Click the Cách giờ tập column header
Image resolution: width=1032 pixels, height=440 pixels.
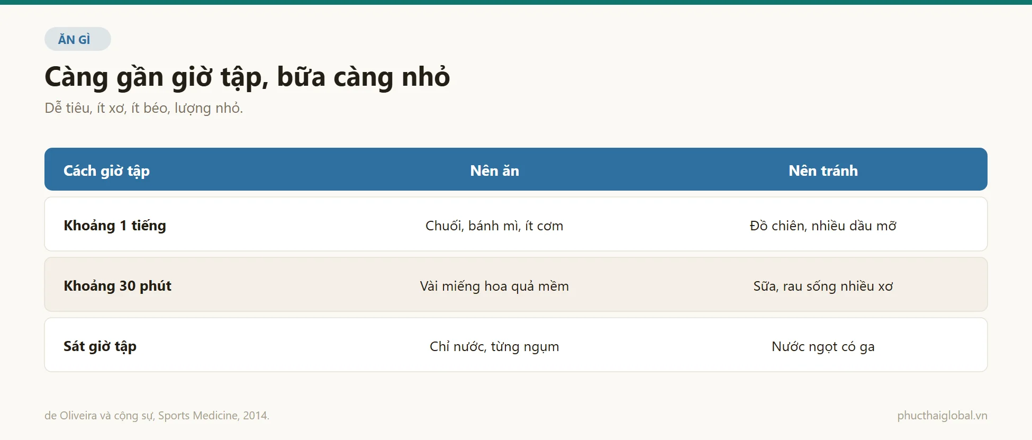click(107, 170)
